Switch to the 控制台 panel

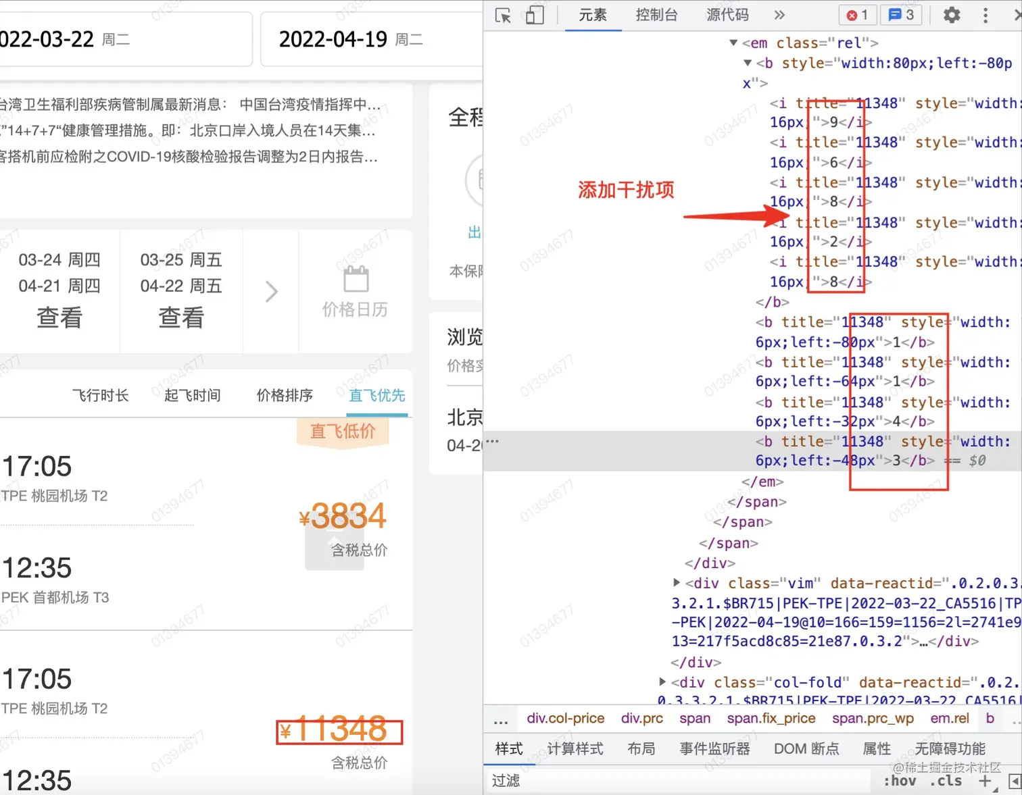point(656,15)
